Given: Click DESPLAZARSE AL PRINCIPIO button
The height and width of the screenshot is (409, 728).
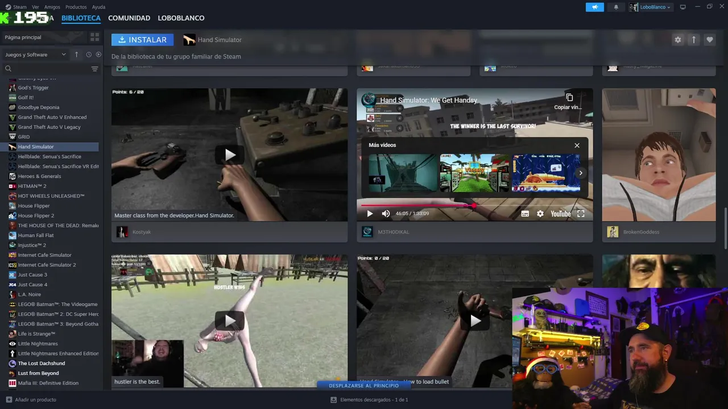Looking at the screenshot, I should tap(363, 386).
